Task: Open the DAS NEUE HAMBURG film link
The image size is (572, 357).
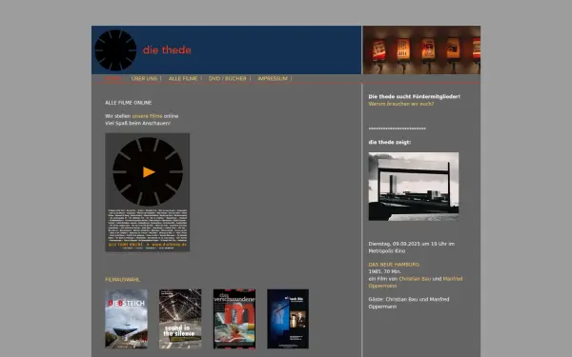Action: (394, 265)
